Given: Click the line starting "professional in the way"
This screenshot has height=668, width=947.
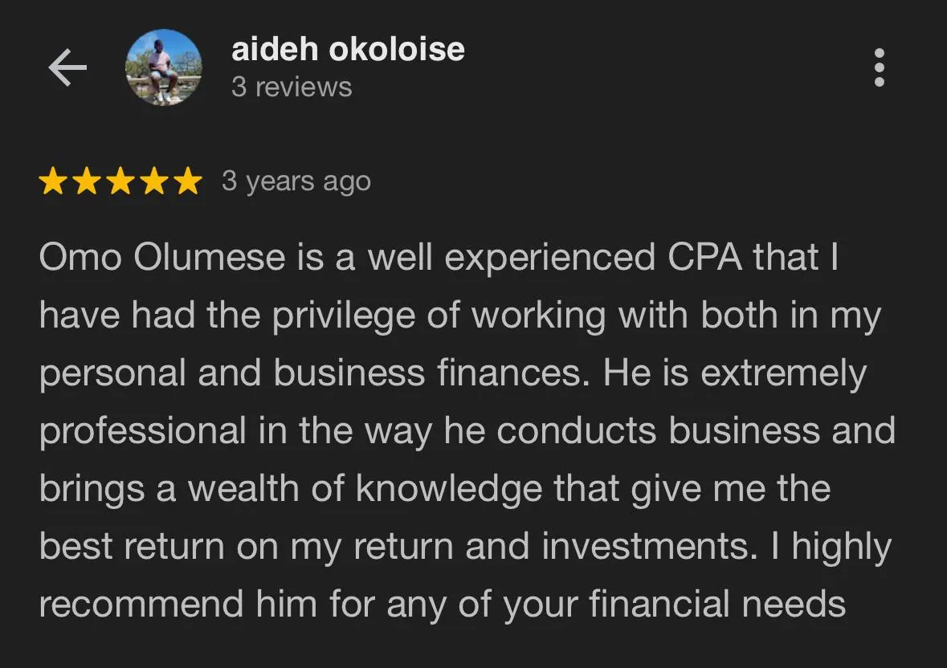Looking at the screenshot, I should 467,432.
